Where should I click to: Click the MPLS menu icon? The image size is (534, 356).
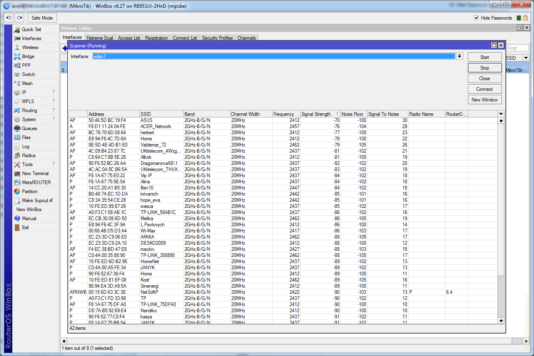point(17,101)
